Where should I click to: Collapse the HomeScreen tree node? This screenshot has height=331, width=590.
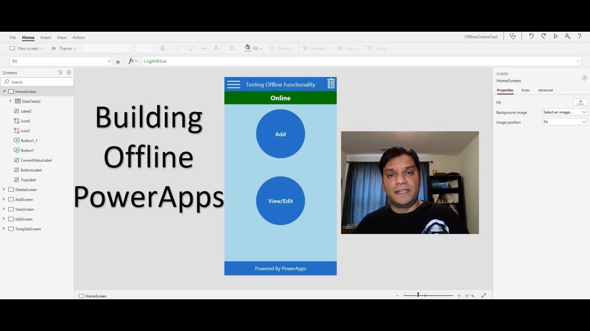(4, 91)
